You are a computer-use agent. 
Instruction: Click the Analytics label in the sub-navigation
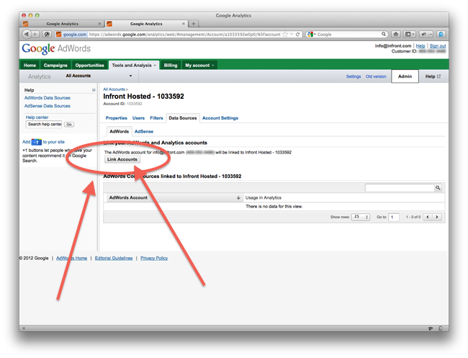tap(40, 76)
